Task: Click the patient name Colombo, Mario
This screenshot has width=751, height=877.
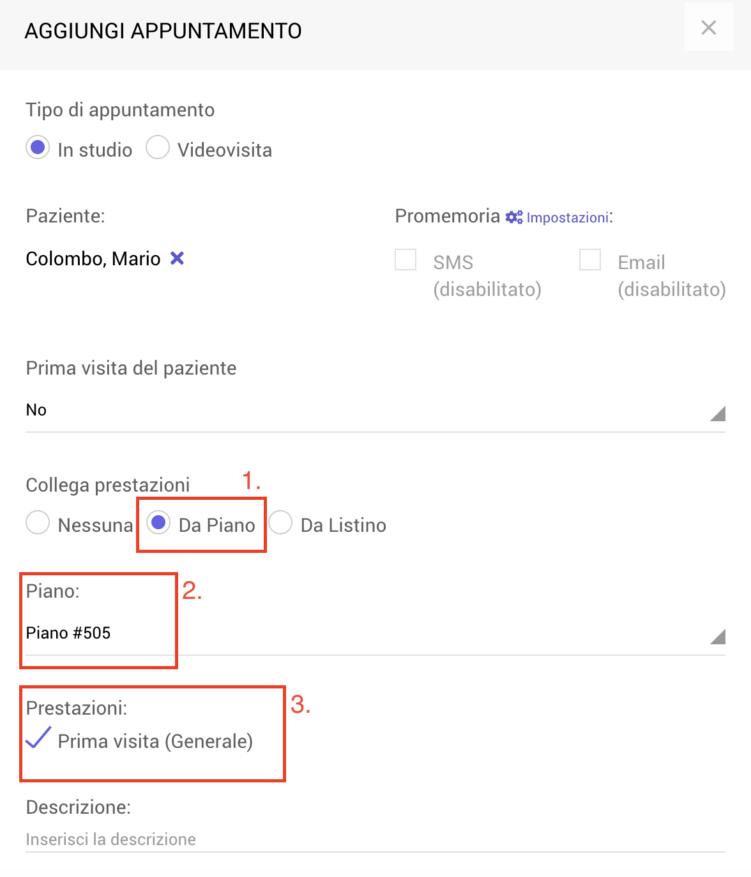Action: (93, 259)
